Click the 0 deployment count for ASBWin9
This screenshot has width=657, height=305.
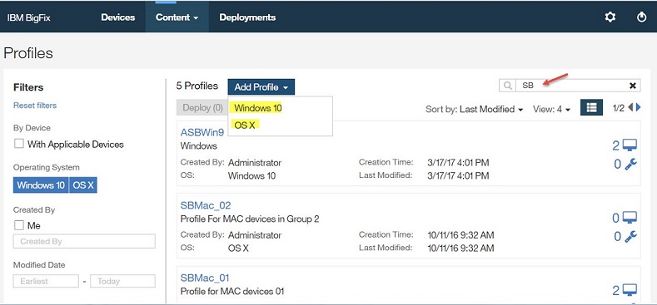click(617, 164)
